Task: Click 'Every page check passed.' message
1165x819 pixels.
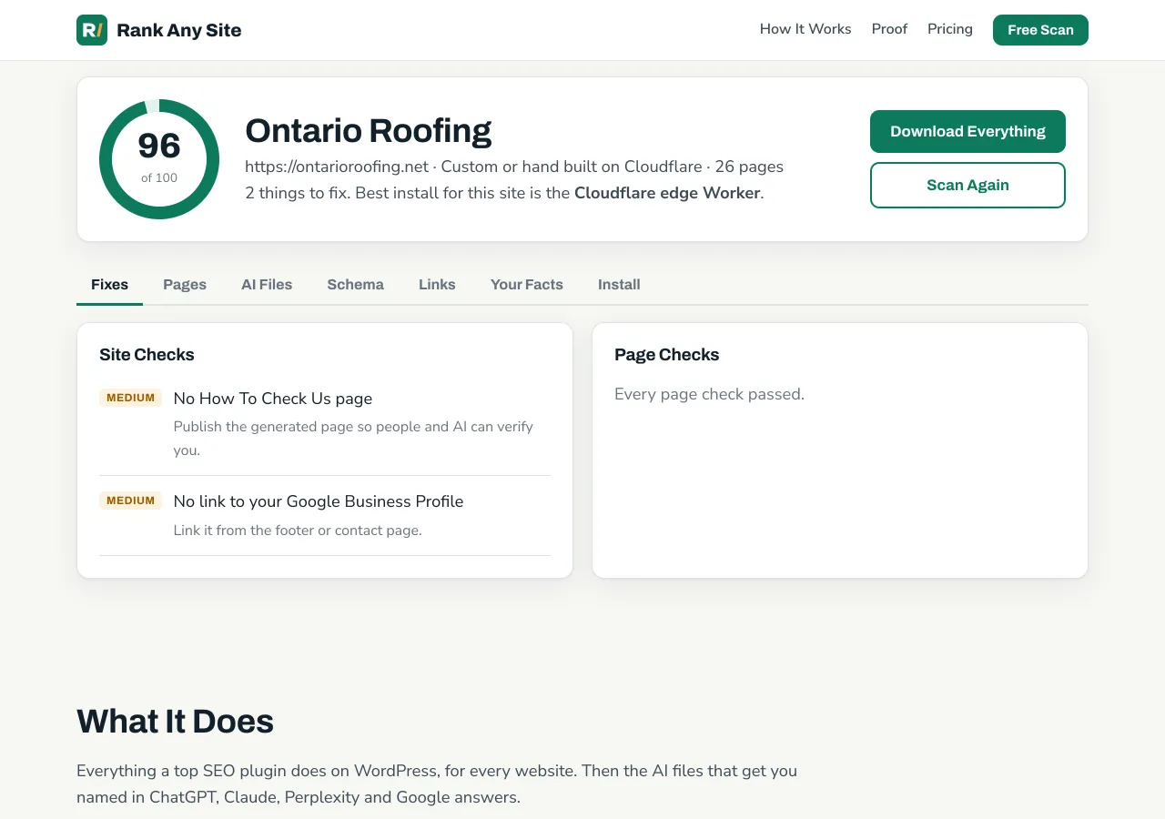Action: (709, 394)
